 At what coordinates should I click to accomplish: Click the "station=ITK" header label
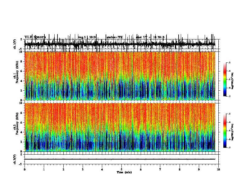coord(115,37)
